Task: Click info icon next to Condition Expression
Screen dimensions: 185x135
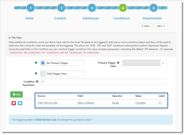Action: 37,81
